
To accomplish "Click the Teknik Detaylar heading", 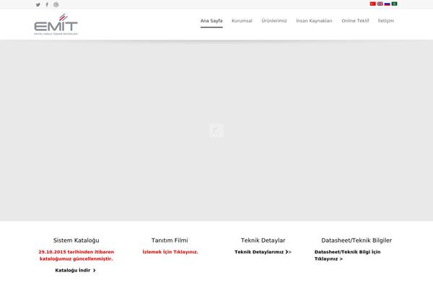I will click(x=263, y=240).
